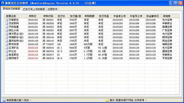
Task: Click the row icon next to 齐峰股份
Action: point(7,20)
